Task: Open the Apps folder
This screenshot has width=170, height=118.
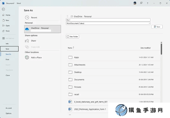Action: pyautogui.click(x=114, y=57)
